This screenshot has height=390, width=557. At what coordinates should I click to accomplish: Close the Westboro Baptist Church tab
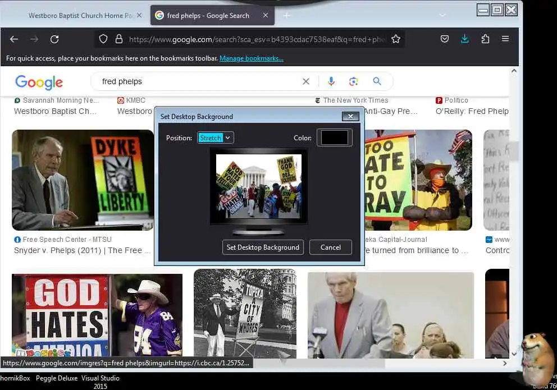point(139,15)
